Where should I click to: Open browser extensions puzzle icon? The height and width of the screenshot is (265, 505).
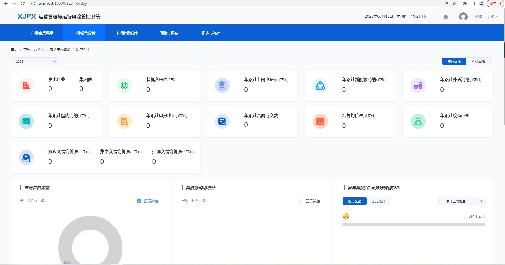465,3
